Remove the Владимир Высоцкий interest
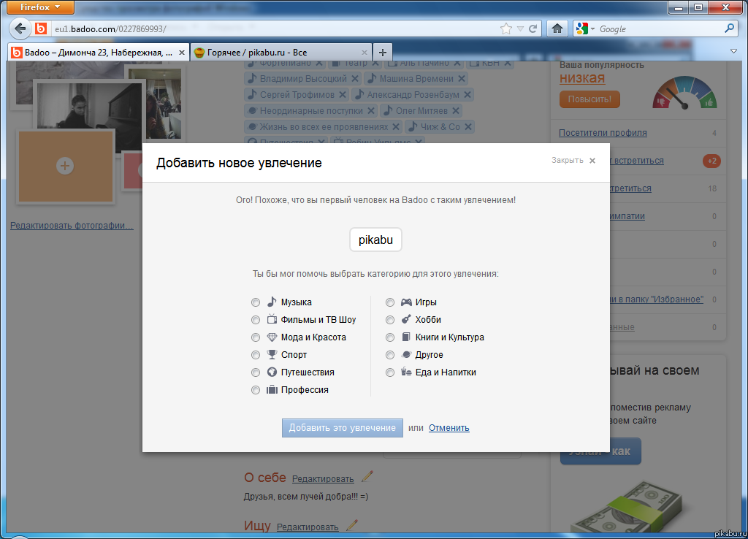 355,79
